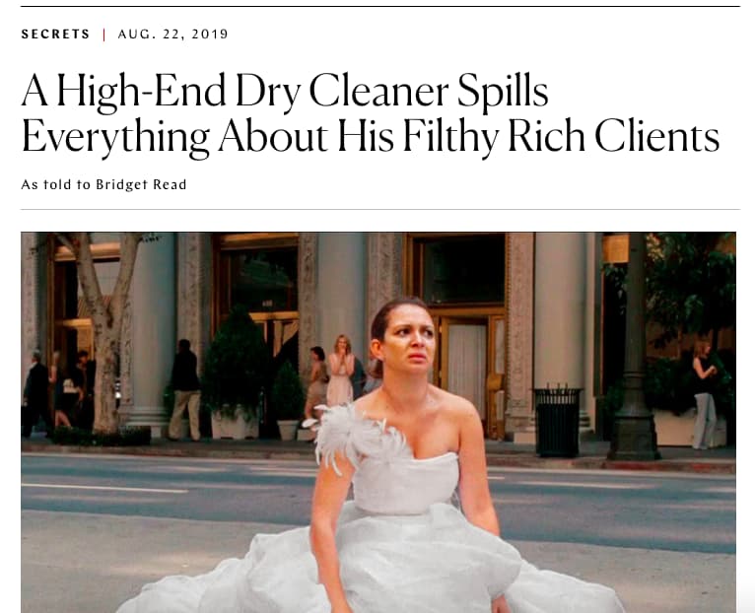The height and width of the screenshot is (613, 755).
Task: Click the man in khaki pants on sidewalk
Action: pyautogui.click(x=185, y=390)
